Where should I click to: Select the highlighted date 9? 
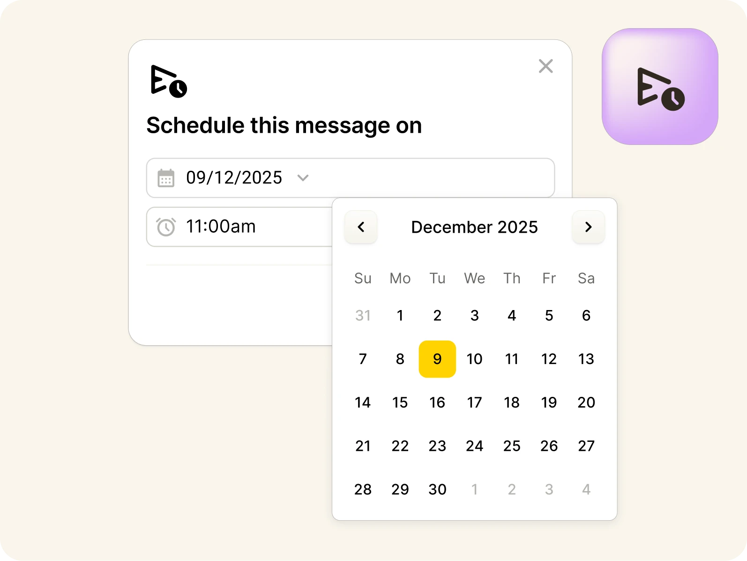(437, 359)
